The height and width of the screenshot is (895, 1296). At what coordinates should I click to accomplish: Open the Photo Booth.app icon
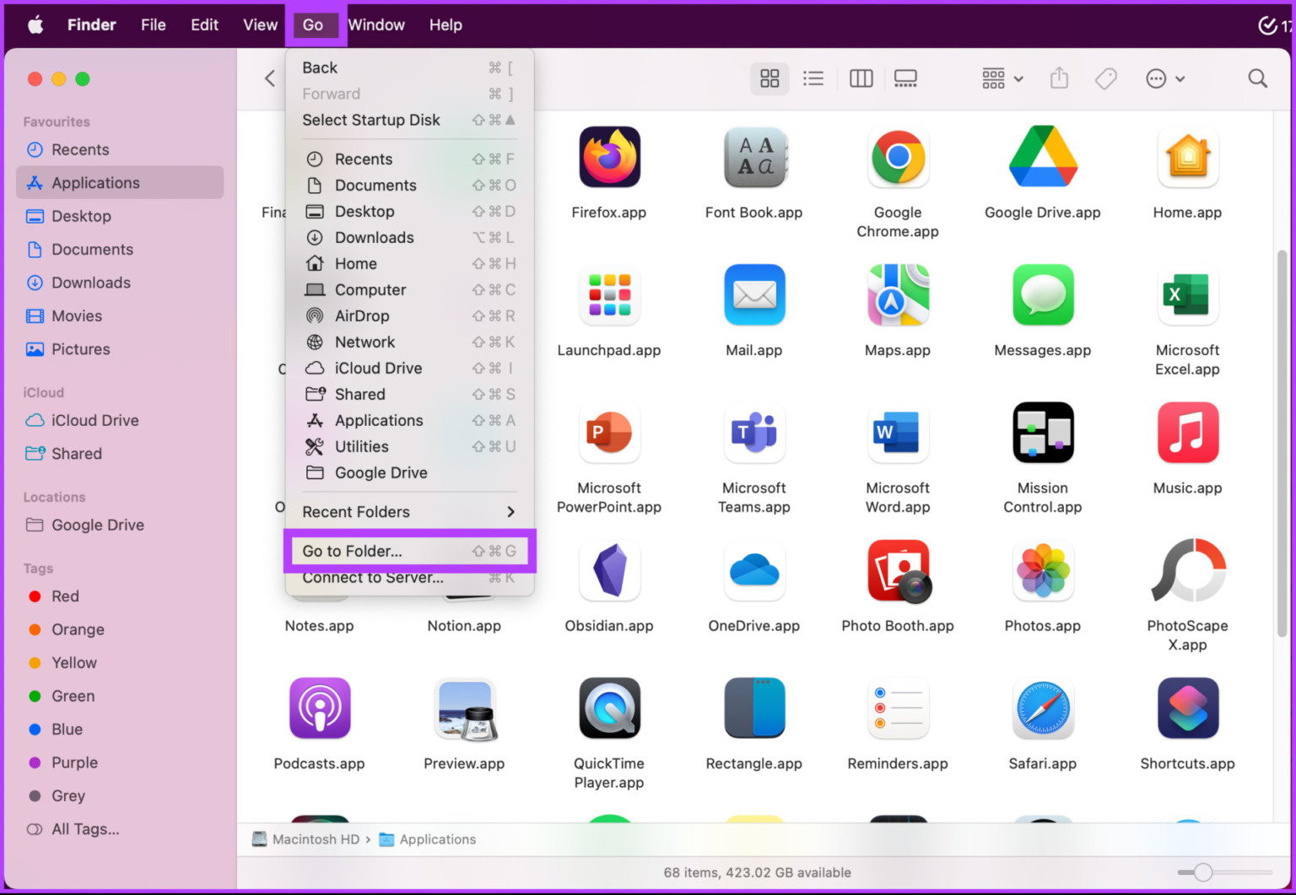(x=897, y=571)
